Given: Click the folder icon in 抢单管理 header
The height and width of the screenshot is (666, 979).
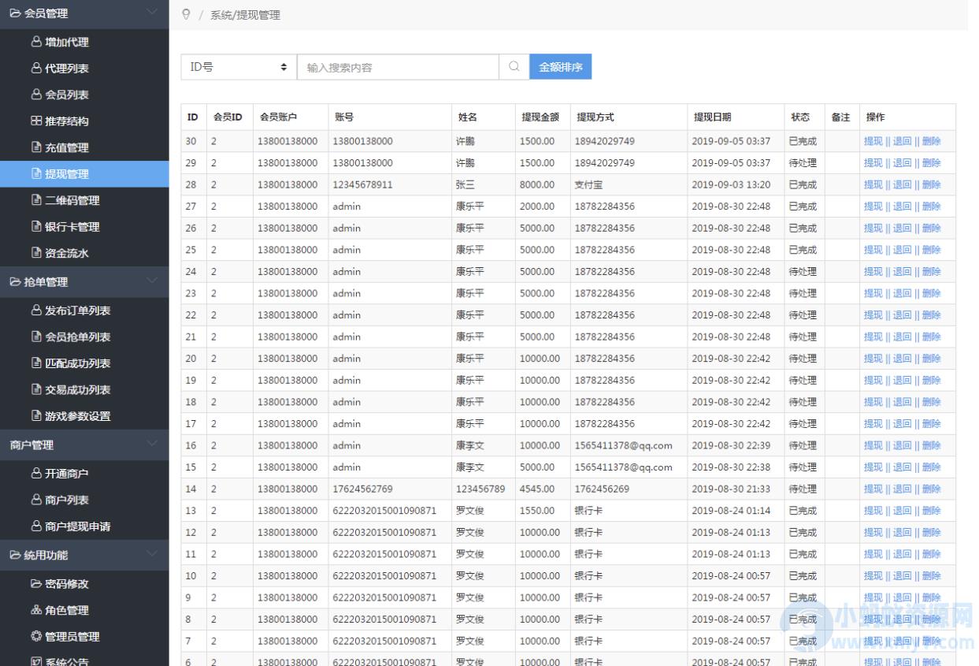Looking at the screenshot, I should (x=16, y=282).
